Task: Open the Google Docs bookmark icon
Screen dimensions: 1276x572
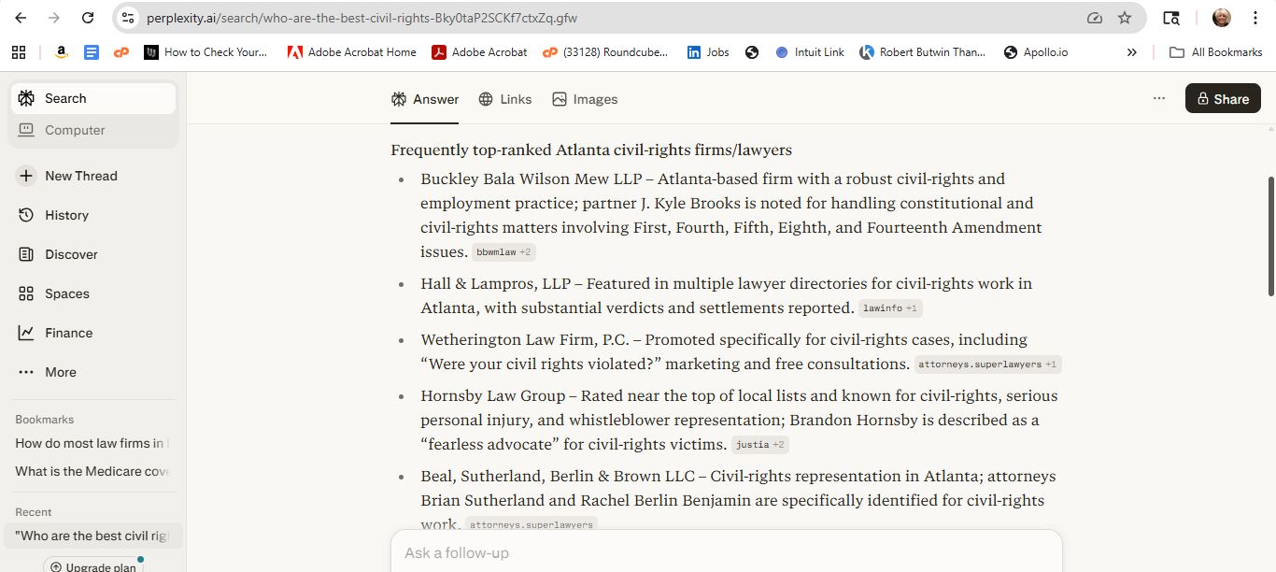Action: [91, 52]
